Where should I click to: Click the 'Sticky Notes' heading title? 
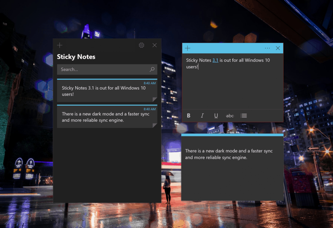pyautogui.click(x=76, y=57)
